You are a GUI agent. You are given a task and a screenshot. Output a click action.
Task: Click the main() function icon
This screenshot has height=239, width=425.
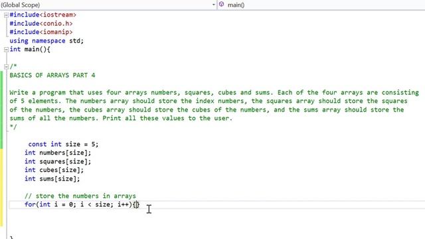pyautogui.click(x=221, y=5)
